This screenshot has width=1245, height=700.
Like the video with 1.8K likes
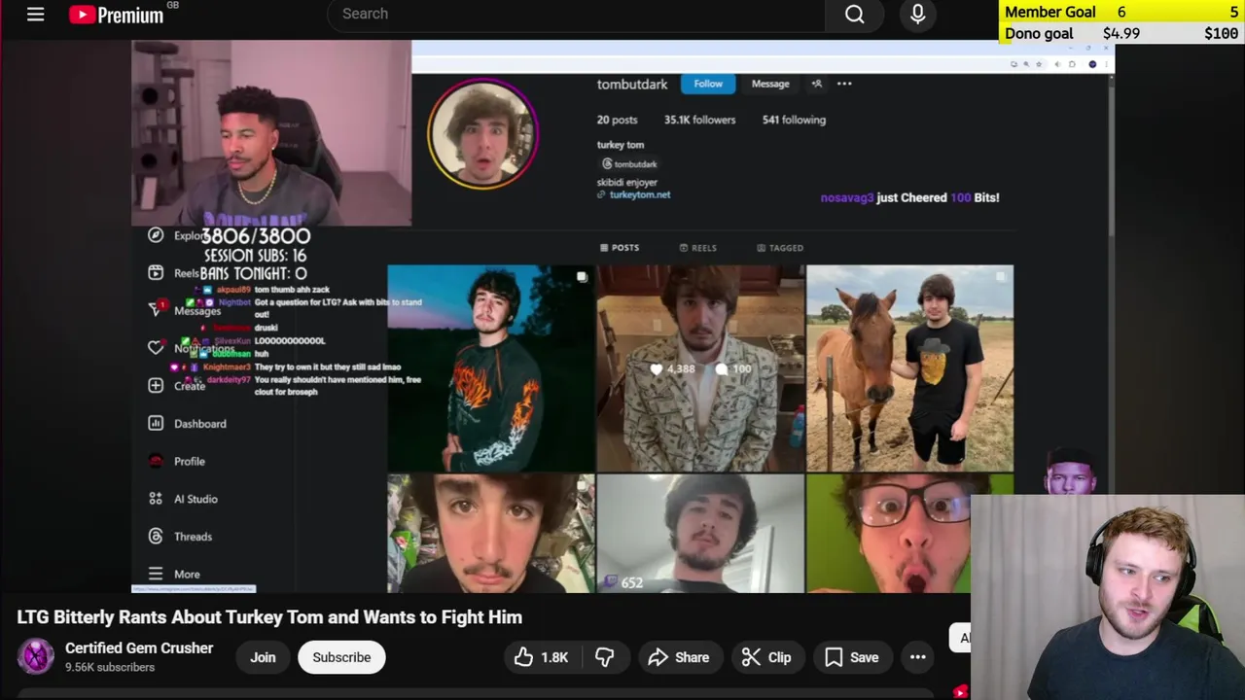[x=542, y=657]
